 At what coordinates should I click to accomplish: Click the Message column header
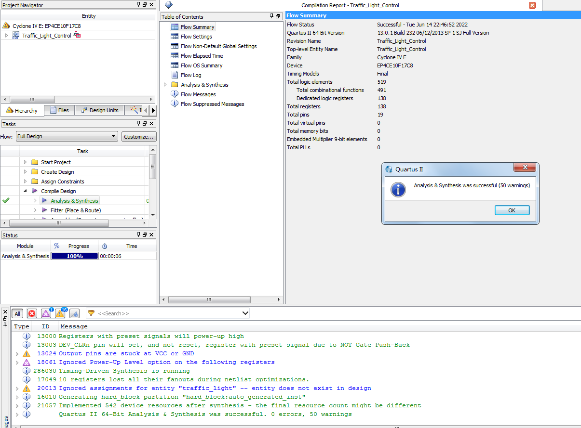coord(74,326)
